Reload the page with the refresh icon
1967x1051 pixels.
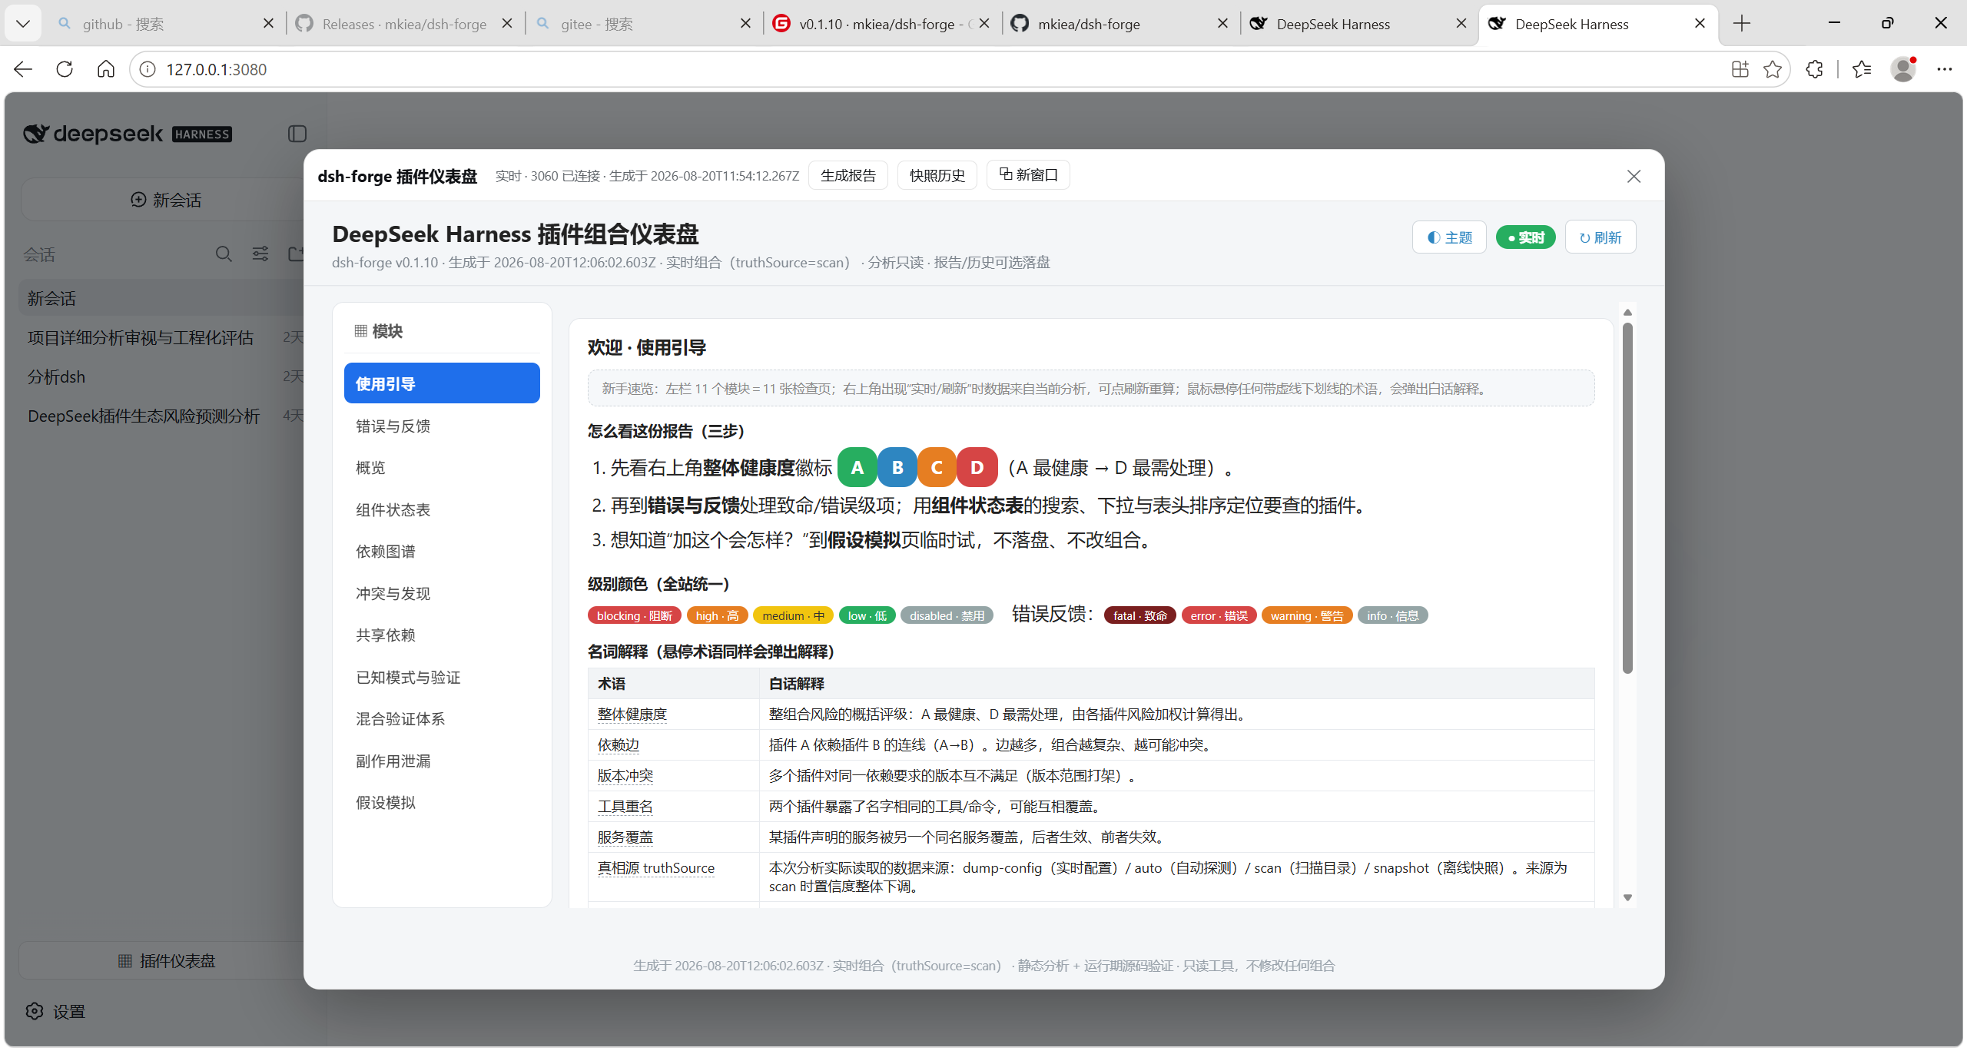pyautogui.click(x=65, y=69)
